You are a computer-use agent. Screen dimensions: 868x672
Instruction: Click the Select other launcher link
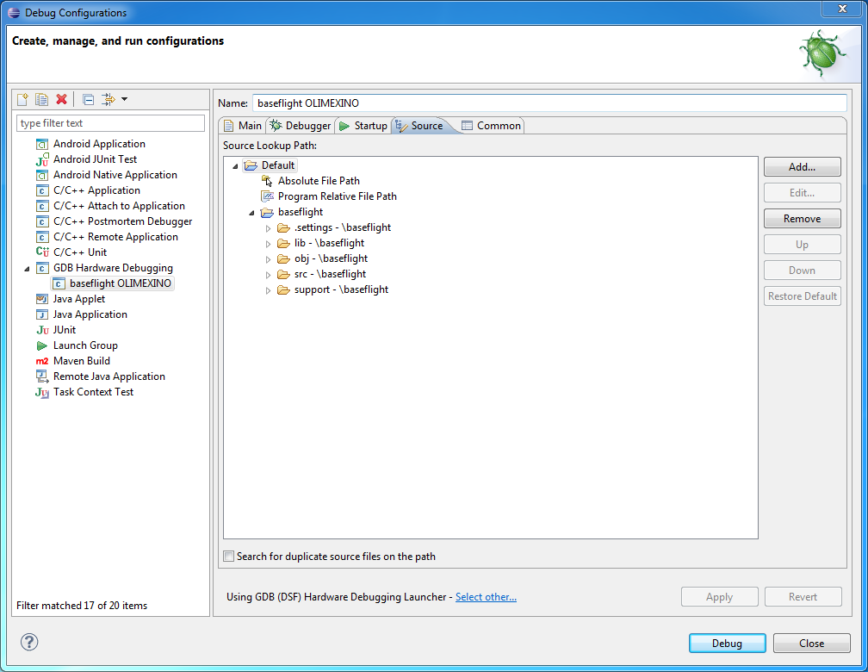point(486,597)
